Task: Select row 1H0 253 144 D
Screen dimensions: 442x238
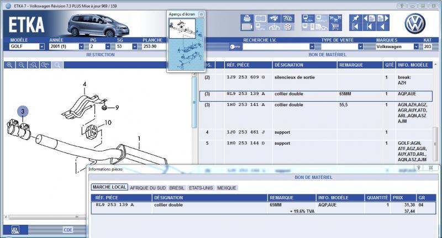Action: 316,151
